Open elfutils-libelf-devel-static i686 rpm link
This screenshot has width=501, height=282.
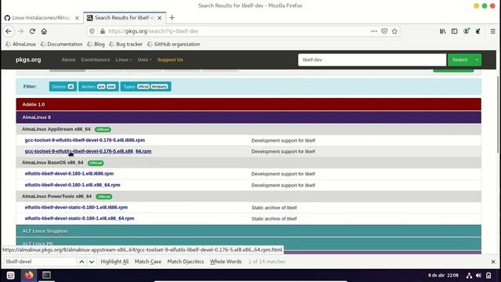76,207
